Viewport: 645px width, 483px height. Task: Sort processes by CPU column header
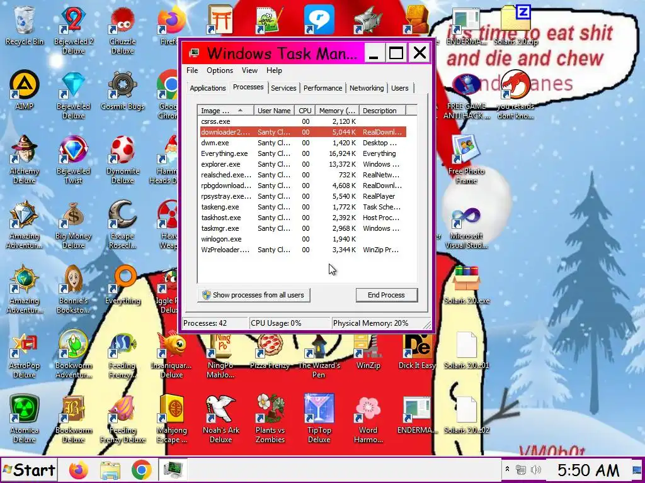[x=305, y=111]
